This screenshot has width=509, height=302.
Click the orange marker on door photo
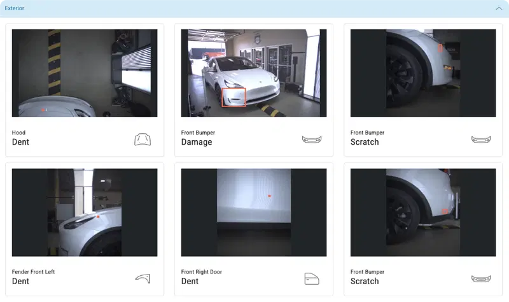[269, 196]
